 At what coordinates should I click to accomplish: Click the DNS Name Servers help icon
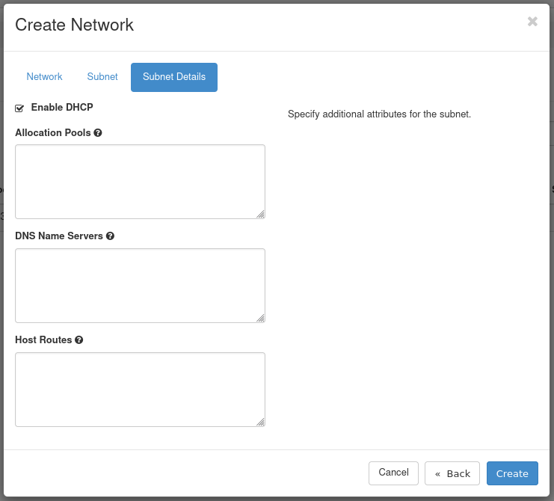pos(110,236)
